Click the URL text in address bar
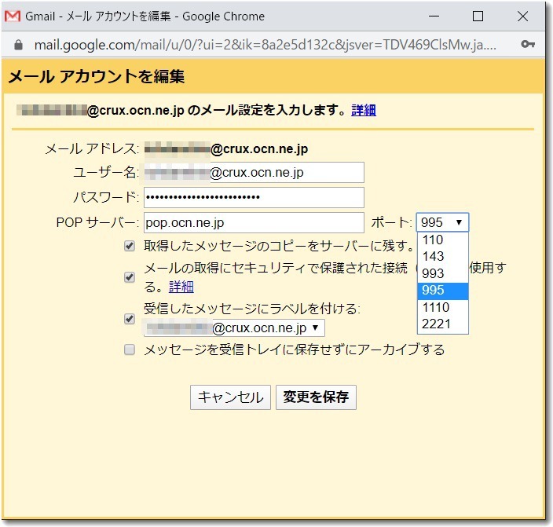 pos(266,45)
